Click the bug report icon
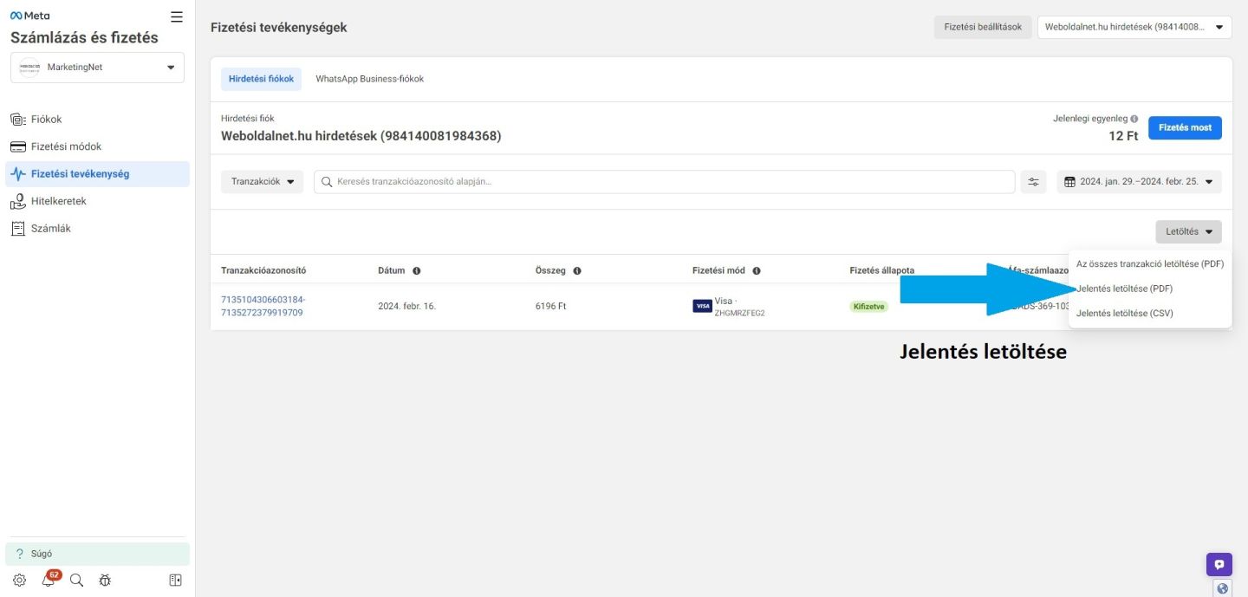The height and width of the screenshot is (597, 1248). tap(105, 581)
